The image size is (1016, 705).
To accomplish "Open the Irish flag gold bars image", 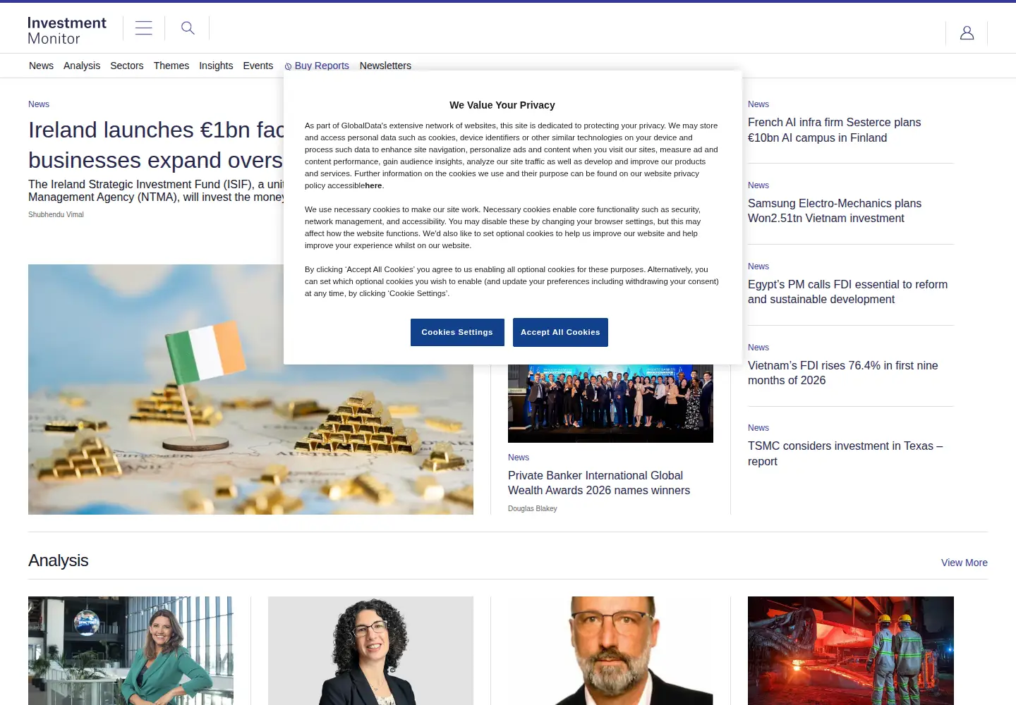I will pyautogui.click(x=250, y=389).
